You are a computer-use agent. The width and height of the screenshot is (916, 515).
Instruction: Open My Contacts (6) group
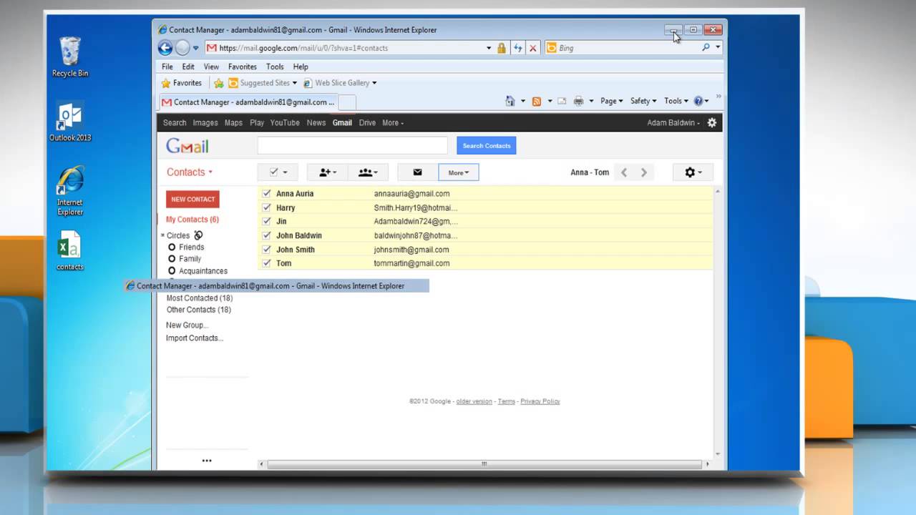click(x=193, y=220)
